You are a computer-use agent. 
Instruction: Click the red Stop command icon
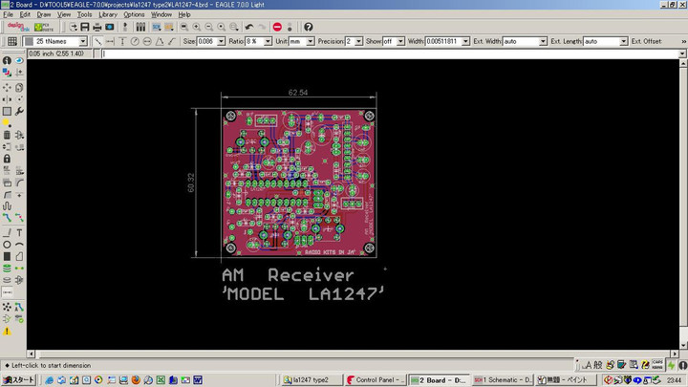click(x=277, y=27)
